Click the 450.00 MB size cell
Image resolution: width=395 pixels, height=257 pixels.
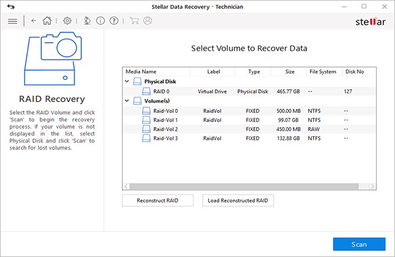(288, 129)
